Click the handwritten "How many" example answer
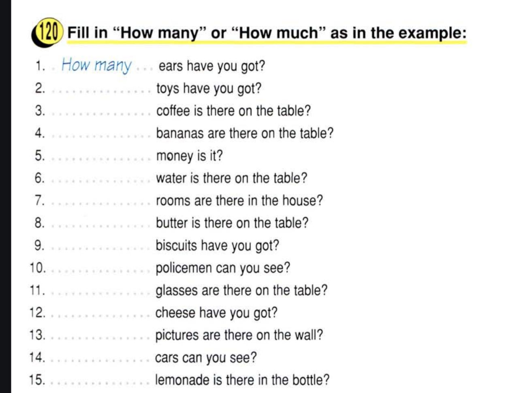 point(96,66)
